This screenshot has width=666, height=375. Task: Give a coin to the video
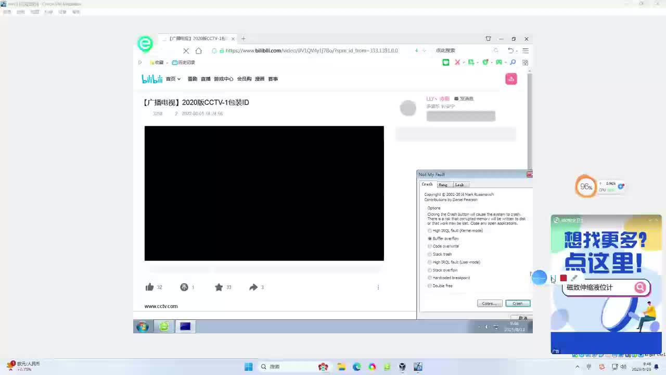(184, 287)
